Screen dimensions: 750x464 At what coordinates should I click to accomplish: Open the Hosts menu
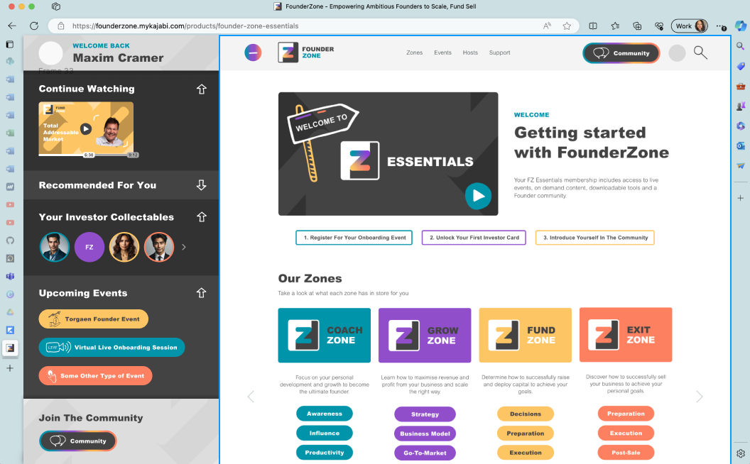pyautogui.click(x=470, y=53)
